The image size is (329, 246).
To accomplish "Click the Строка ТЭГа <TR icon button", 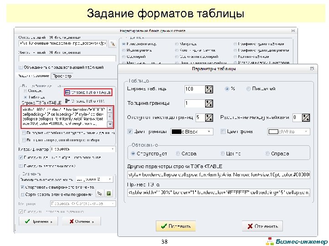I will [85, 101].
